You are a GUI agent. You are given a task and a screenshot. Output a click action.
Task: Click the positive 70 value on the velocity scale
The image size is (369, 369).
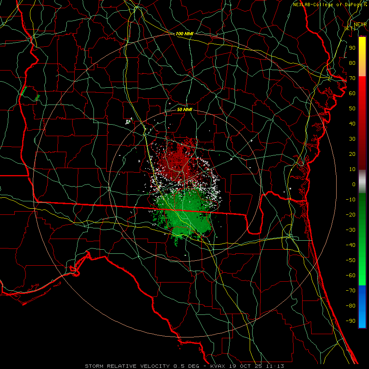point(352,78)
